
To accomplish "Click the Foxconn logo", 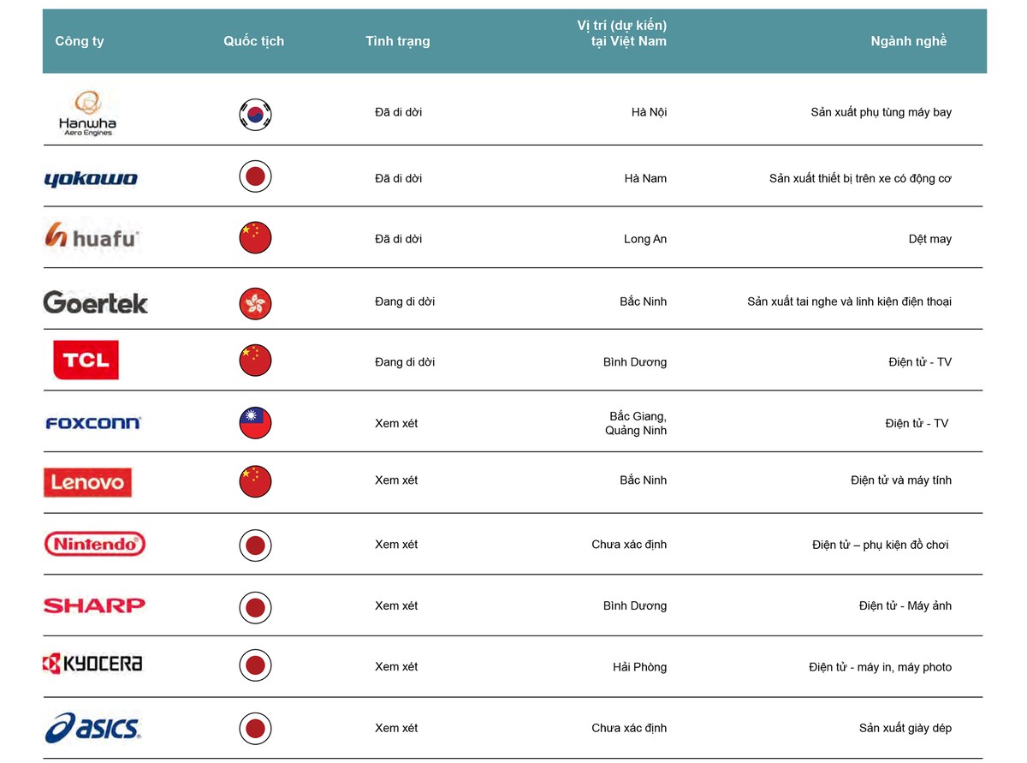I will 92,423.
